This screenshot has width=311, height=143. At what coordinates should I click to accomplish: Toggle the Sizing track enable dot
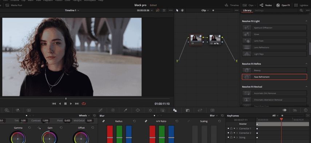pyautogui.click(x=228, y=137)
